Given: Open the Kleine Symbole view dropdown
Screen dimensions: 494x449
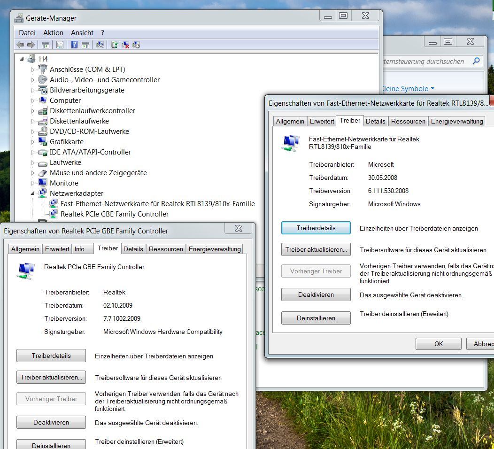Looking at the screenshot, I should pos(408,89).
